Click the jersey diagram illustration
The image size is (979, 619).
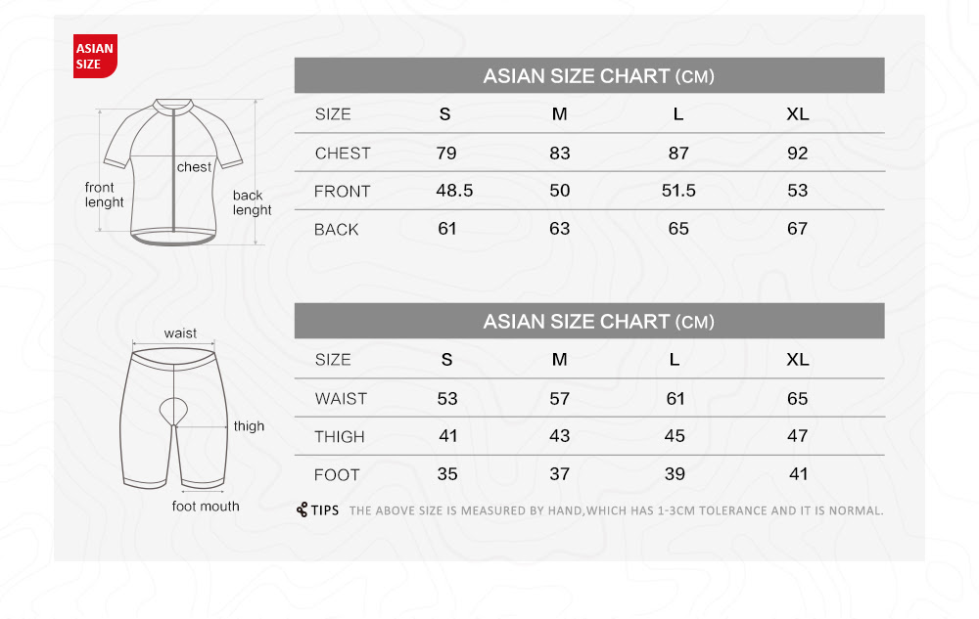[x=173, y=172]
